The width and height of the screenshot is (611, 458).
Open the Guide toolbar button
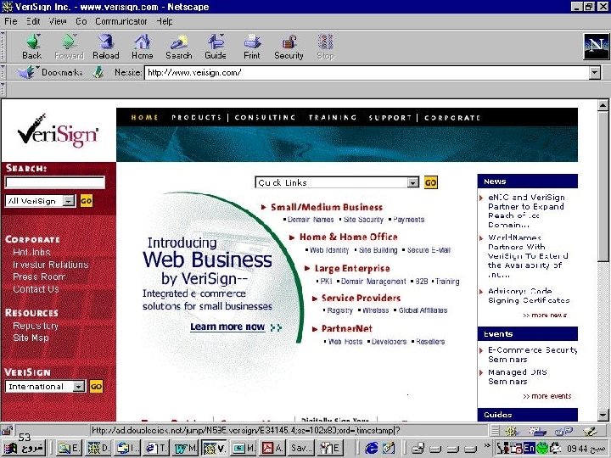pos(216,47)
